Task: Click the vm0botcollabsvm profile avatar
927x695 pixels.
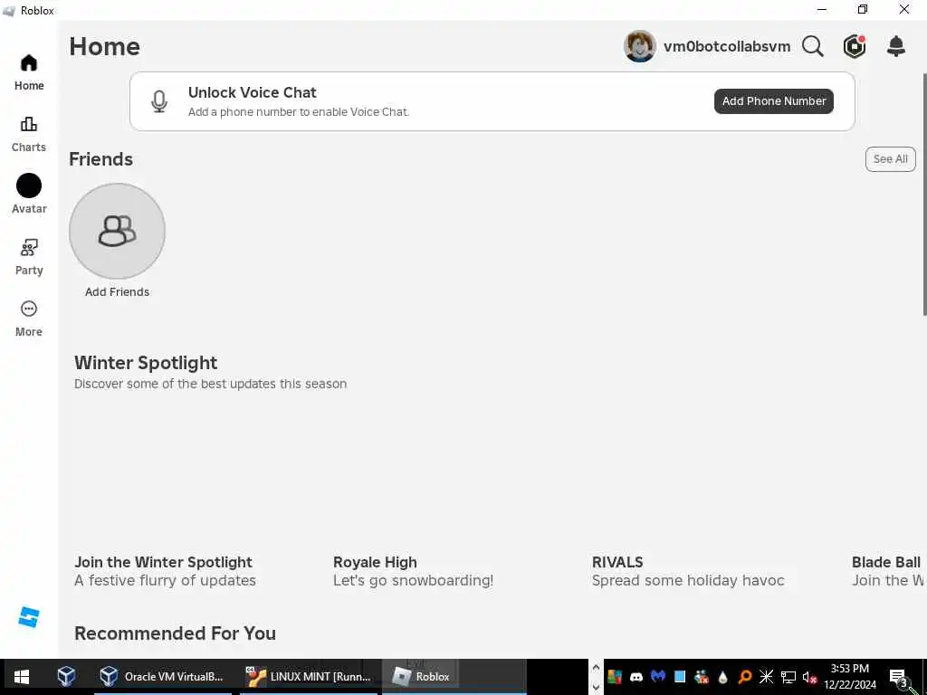Action: tap(640, 46)
